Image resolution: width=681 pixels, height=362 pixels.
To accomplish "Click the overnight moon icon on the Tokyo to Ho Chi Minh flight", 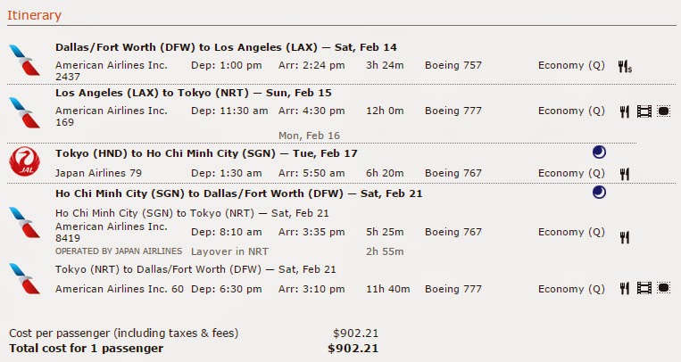I will 599,152.
